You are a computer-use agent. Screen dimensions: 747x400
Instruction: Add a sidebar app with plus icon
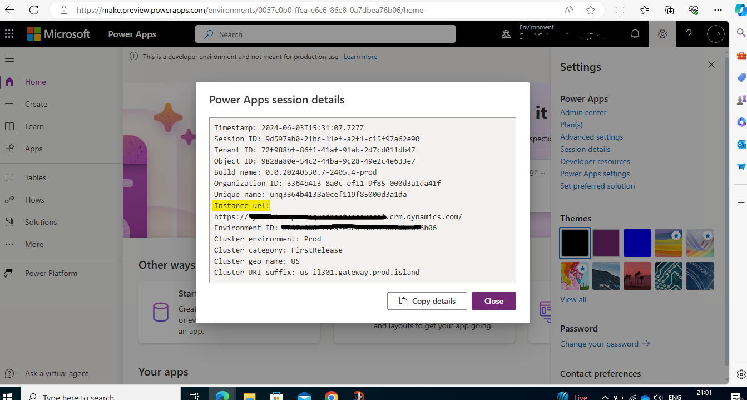tap(741, 201)
